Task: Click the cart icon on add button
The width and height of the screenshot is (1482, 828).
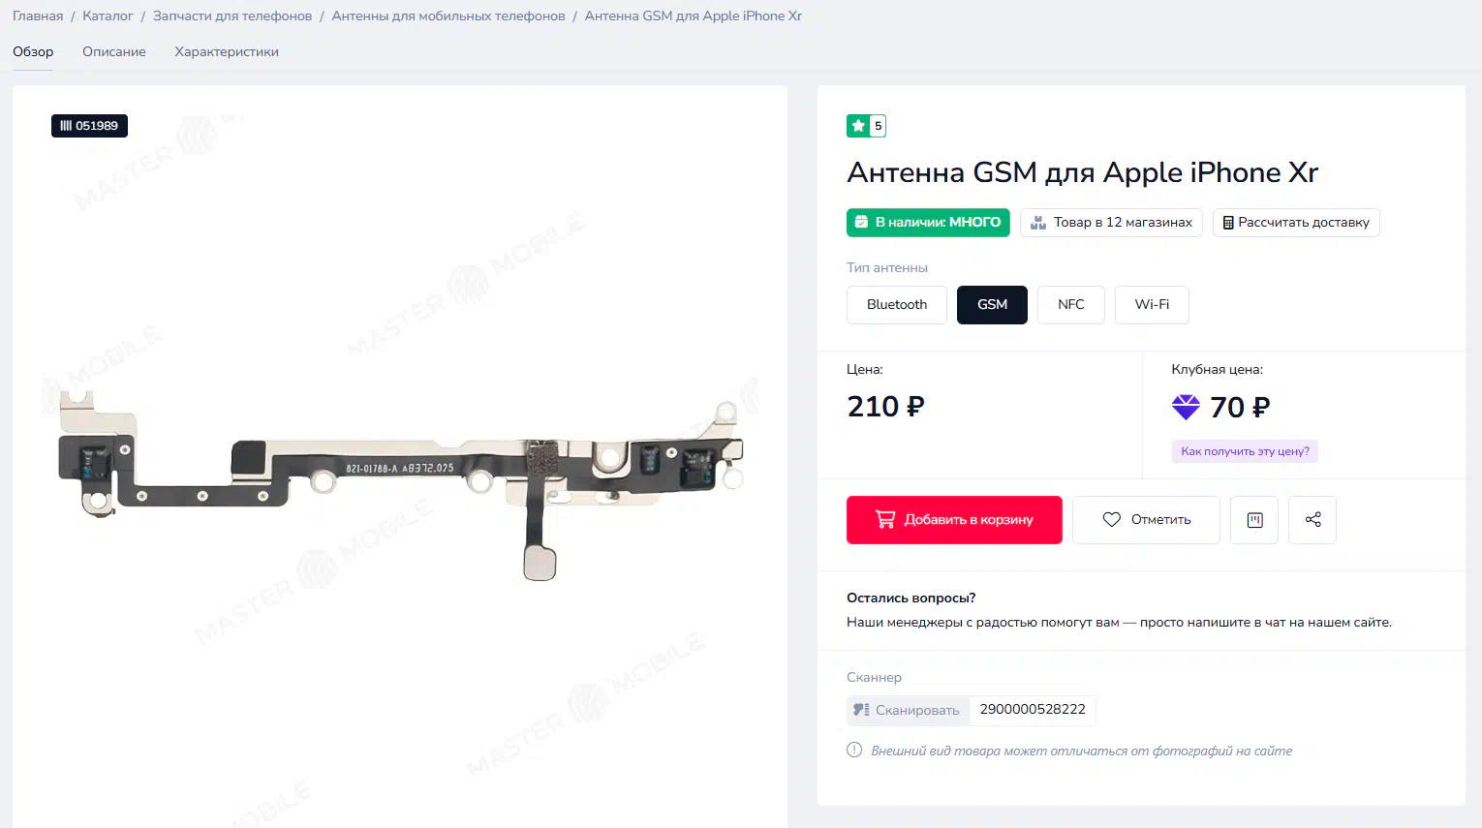Action: click(x=885, y=519)
